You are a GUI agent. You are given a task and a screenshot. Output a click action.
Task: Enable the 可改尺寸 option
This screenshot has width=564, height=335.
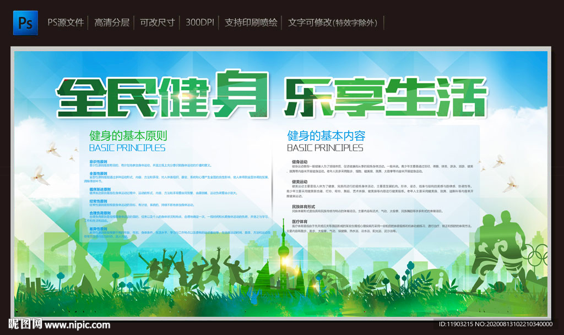pos(159,23)
